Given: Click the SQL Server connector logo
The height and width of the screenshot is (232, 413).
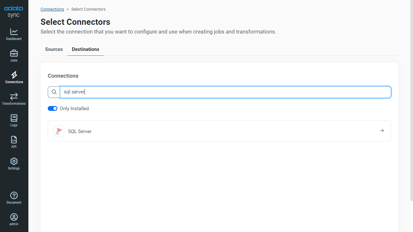Looking at the screenshot, I should (x=59, y=131).
